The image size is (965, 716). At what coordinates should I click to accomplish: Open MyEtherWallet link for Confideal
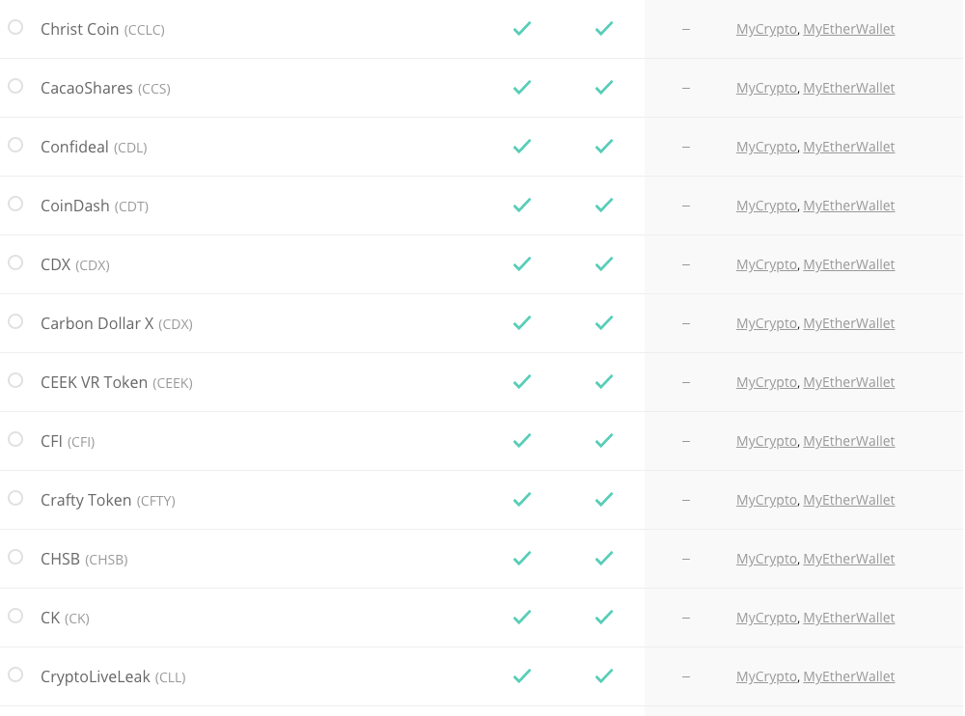849,147
